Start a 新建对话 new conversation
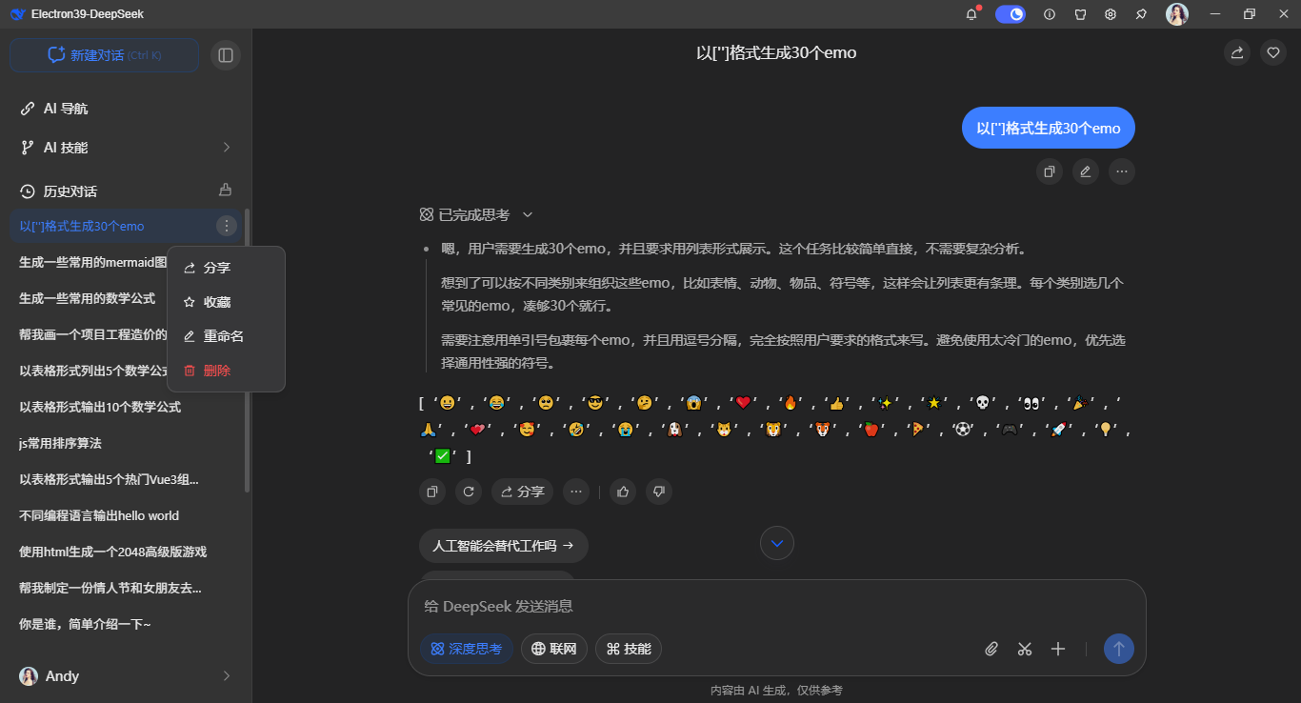Image resolution: width=1301 pixels, height=703 pixels. pyautogui.click(x=104, y=55)
